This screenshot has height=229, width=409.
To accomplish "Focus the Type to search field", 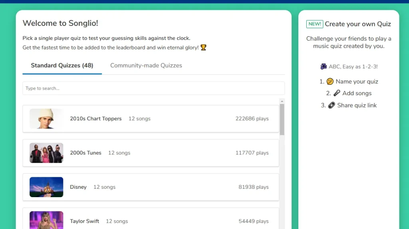I will 153,88.
